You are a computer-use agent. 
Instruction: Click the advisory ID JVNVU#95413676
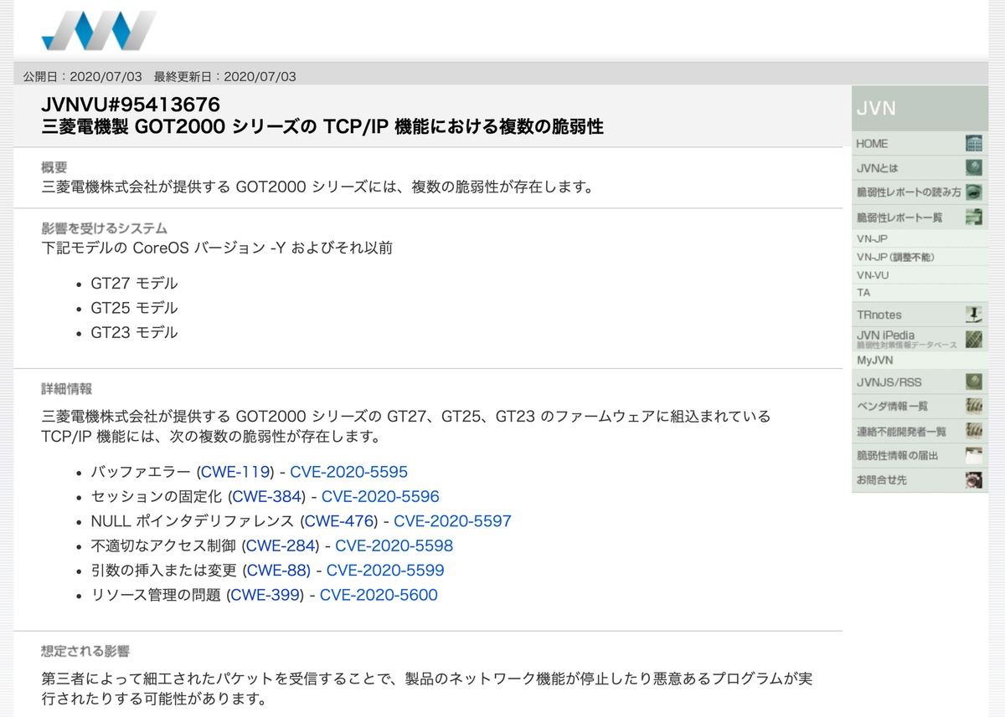[131, 105]
